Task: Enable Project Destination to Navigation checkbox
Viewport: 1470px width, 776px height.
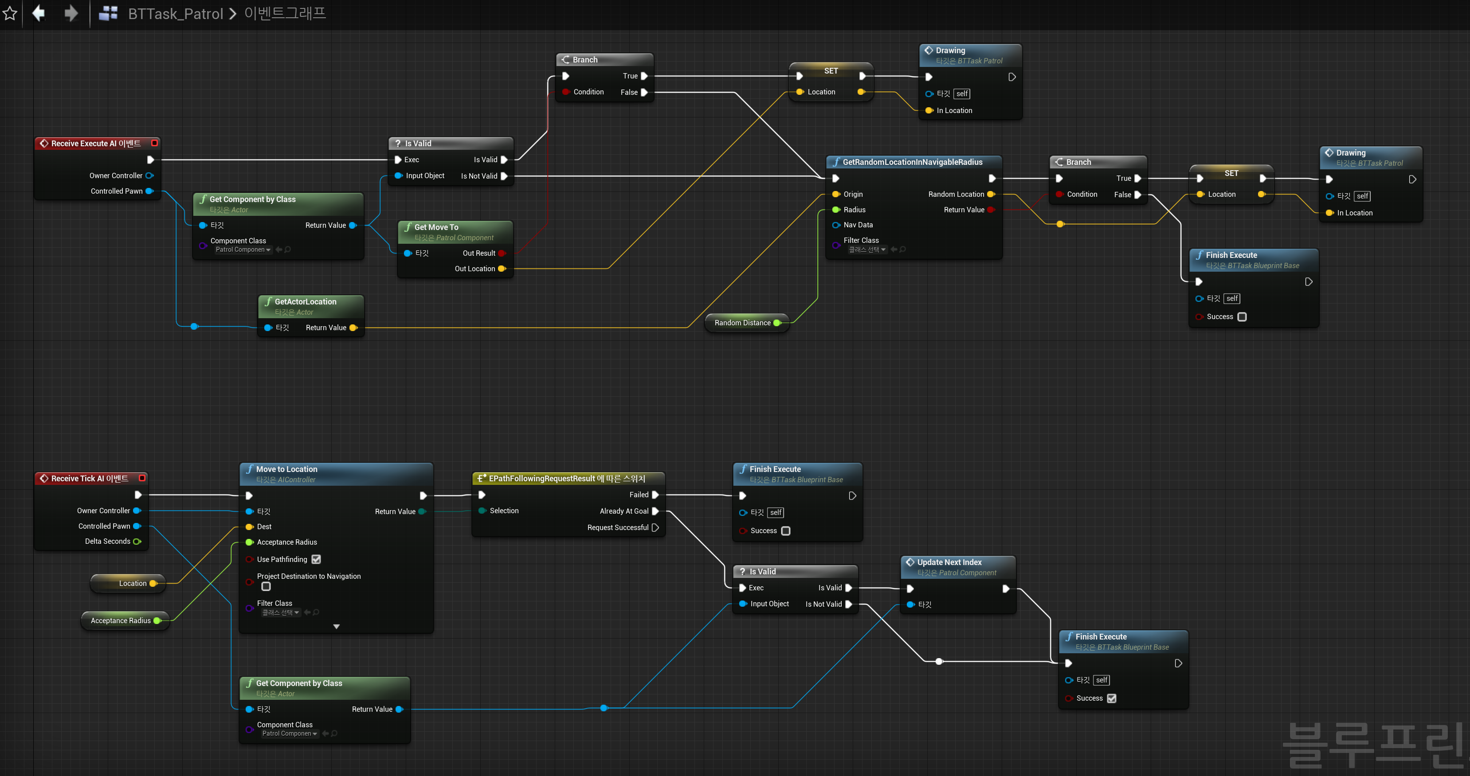Action: 266,586
